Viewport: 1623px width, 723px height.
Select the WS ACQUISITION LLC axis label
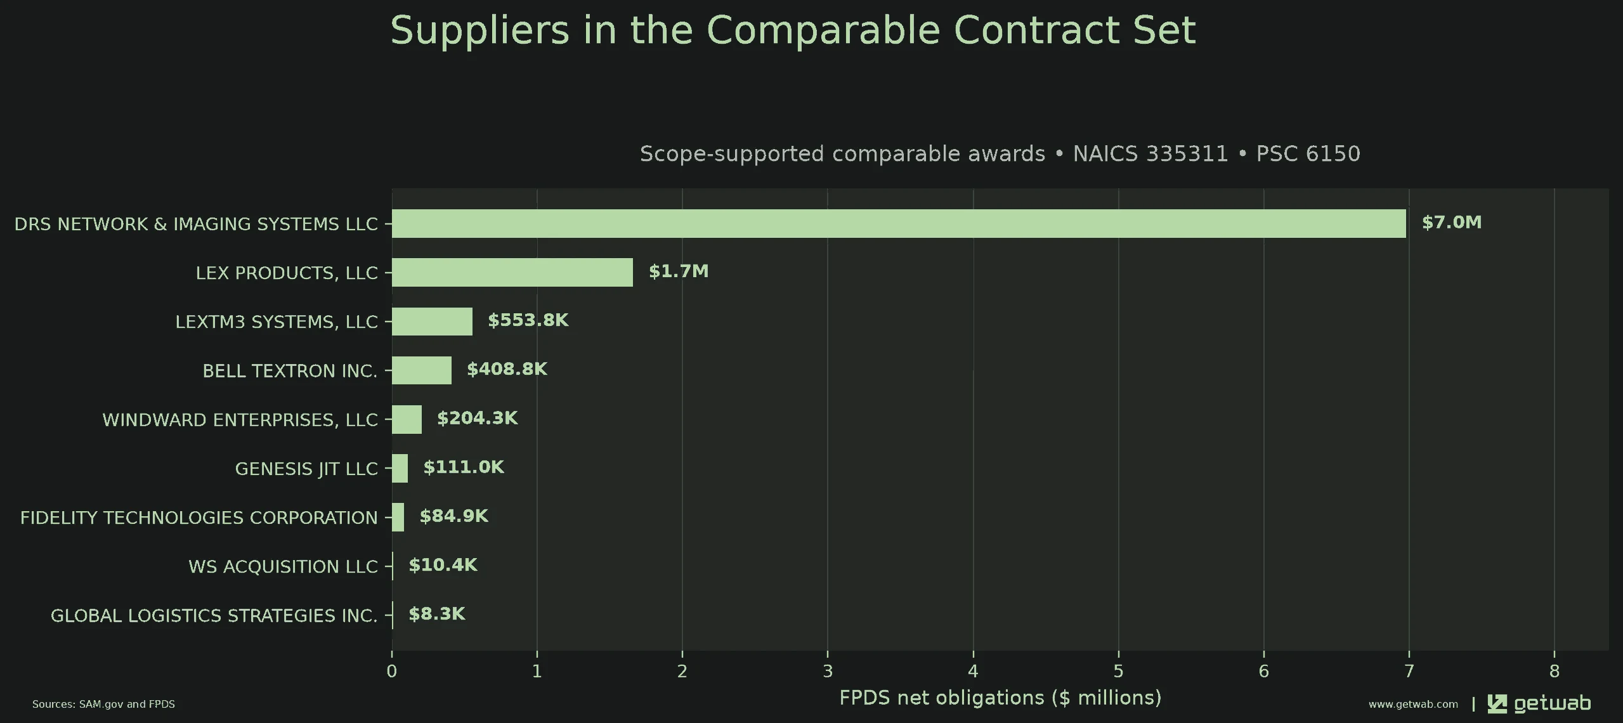coord(283,566)
